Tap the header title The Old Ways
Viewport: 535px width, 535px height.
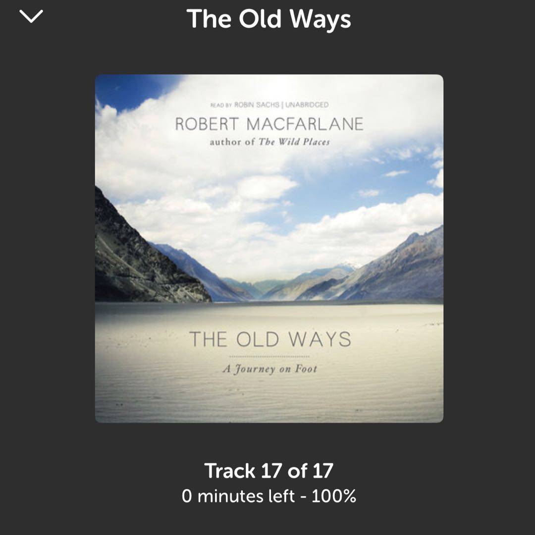268,18
